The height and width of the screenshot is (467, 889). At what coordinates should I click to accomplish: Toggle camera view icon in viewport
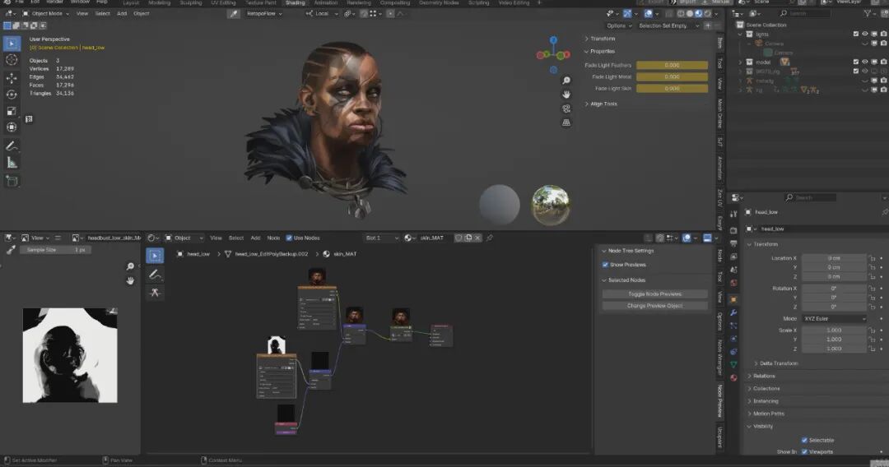point(566,109)
